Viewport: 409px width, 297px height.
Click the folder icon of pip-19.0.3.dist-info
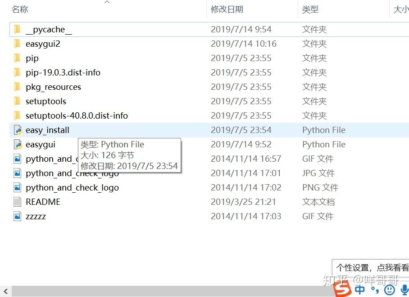coord(17,72)
